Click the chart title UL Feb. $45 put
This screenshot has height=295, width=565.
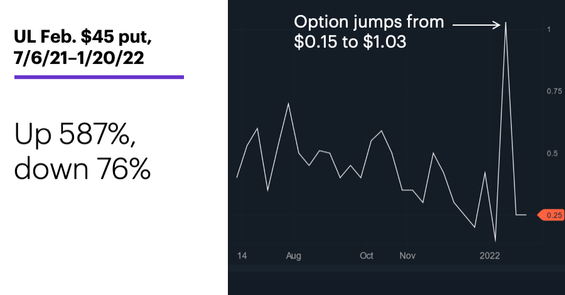coord(82,37)
